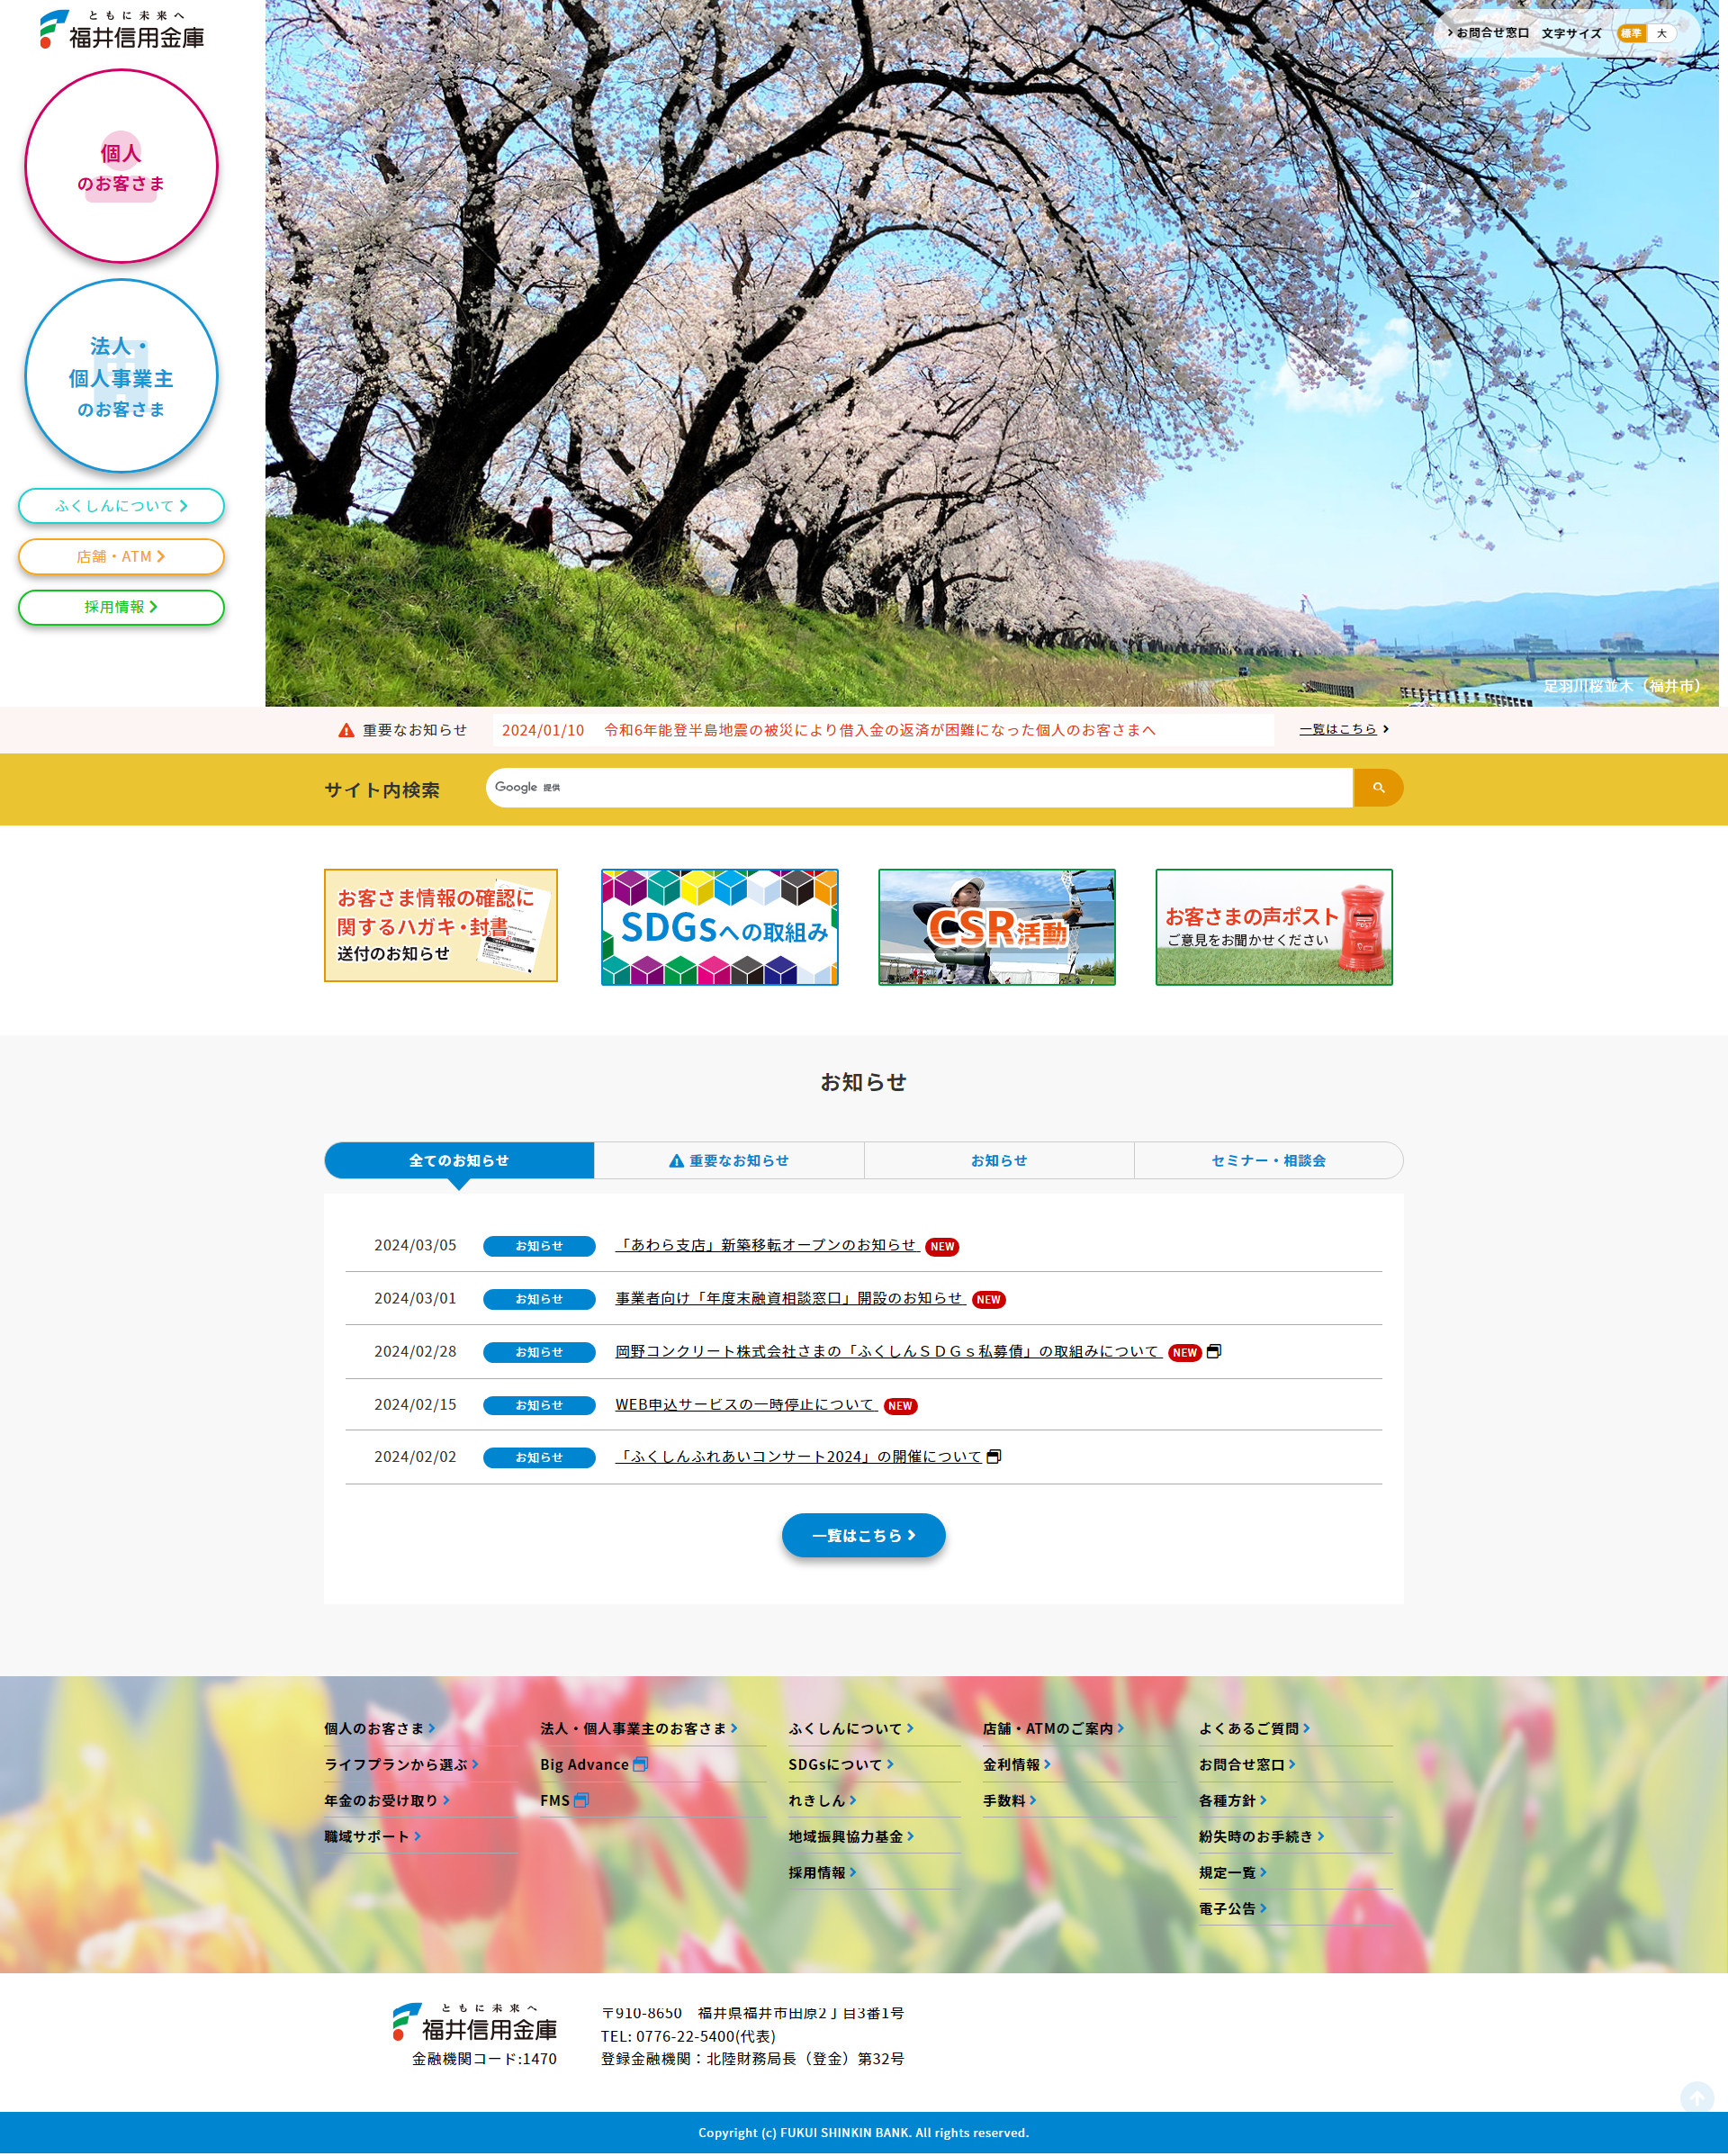Click the Fukui Shinkin logo at top left

pos(122,30)
